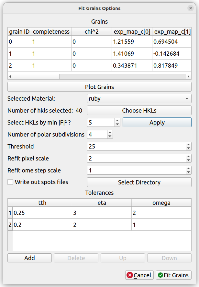Click the Down button for tolerances
This screenshot has height=287, width=199.
tap(169, 258)
